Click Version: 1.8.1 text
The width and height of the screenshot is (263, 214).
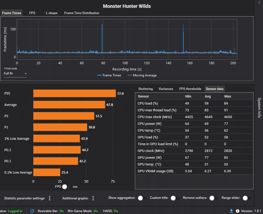click(x=251, y=211)
